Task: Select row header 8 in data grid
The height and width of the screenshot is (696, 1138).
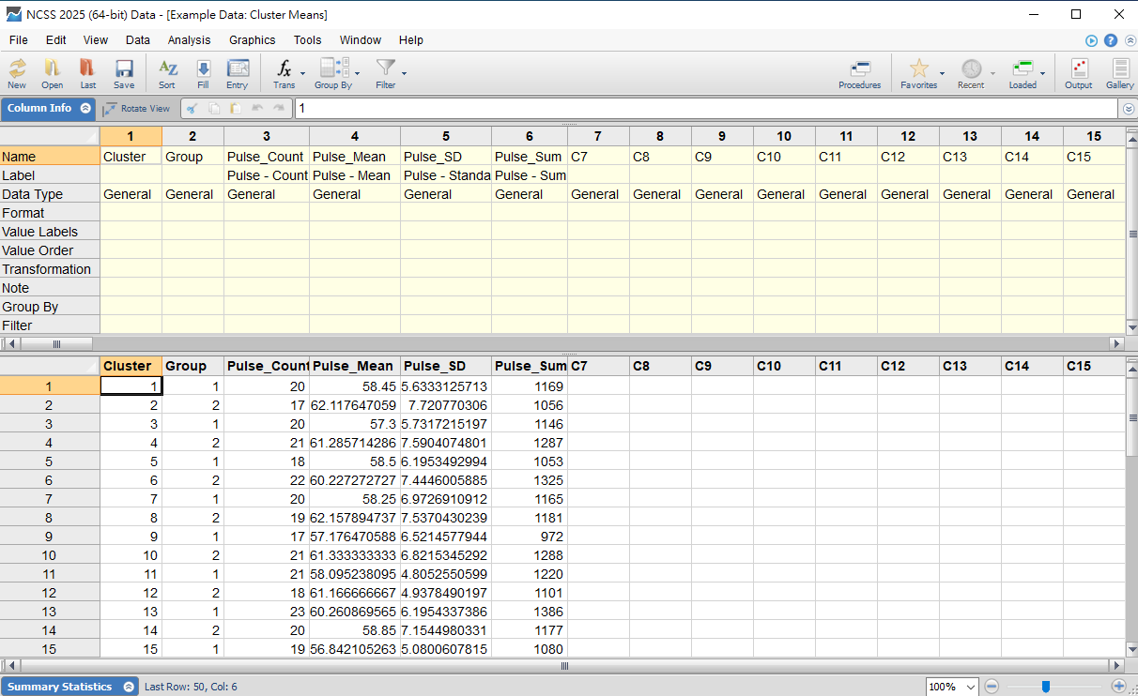Action: pos(50,518)
